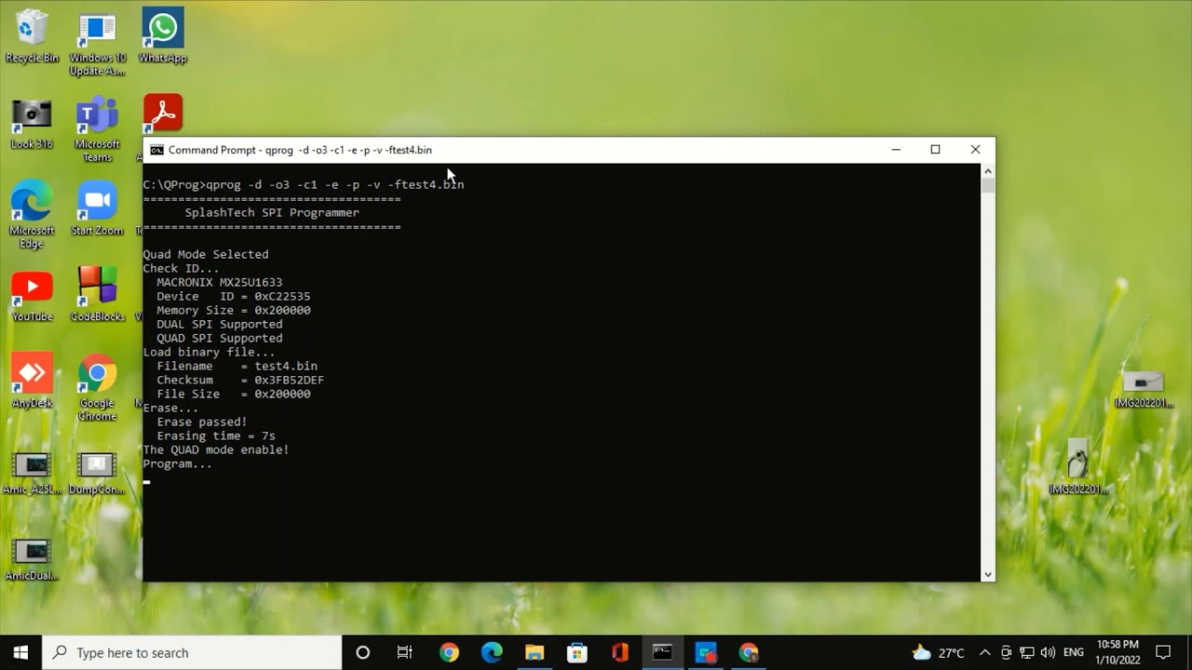Viewport: 1192px width, 670px height.
Task: Click the taskbar search box
Action: point(193,652)
